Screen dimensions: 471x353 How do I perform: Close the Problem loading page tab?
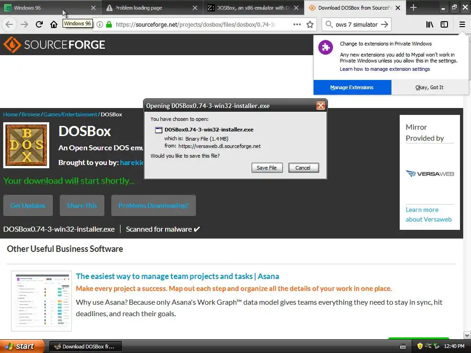click(195, 8)
